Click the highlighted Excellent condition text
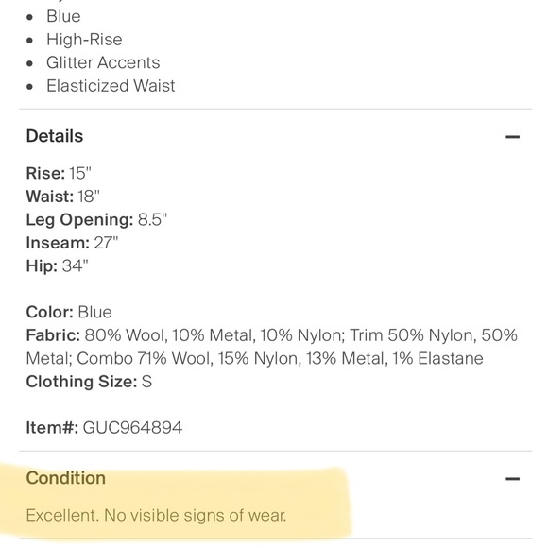Viewport: 548px width, 548px height. tap(156, 515)
